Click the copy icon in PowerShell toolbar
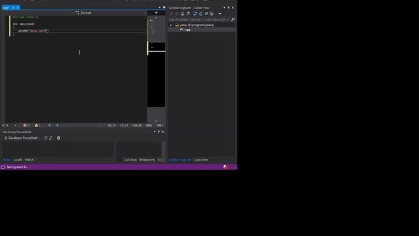Screen dimensions: 419x236 pyautogui.click(x=45, y=138)
